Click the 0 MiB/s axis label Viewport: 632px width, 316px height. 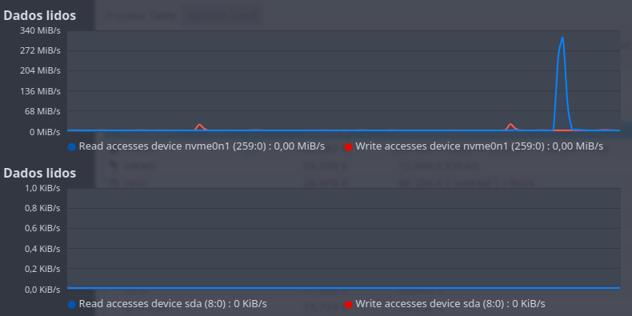(43, 132)
